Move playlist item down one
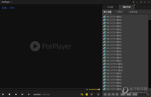Viewport: 151px width, 97px height. (x=113, y=94)
